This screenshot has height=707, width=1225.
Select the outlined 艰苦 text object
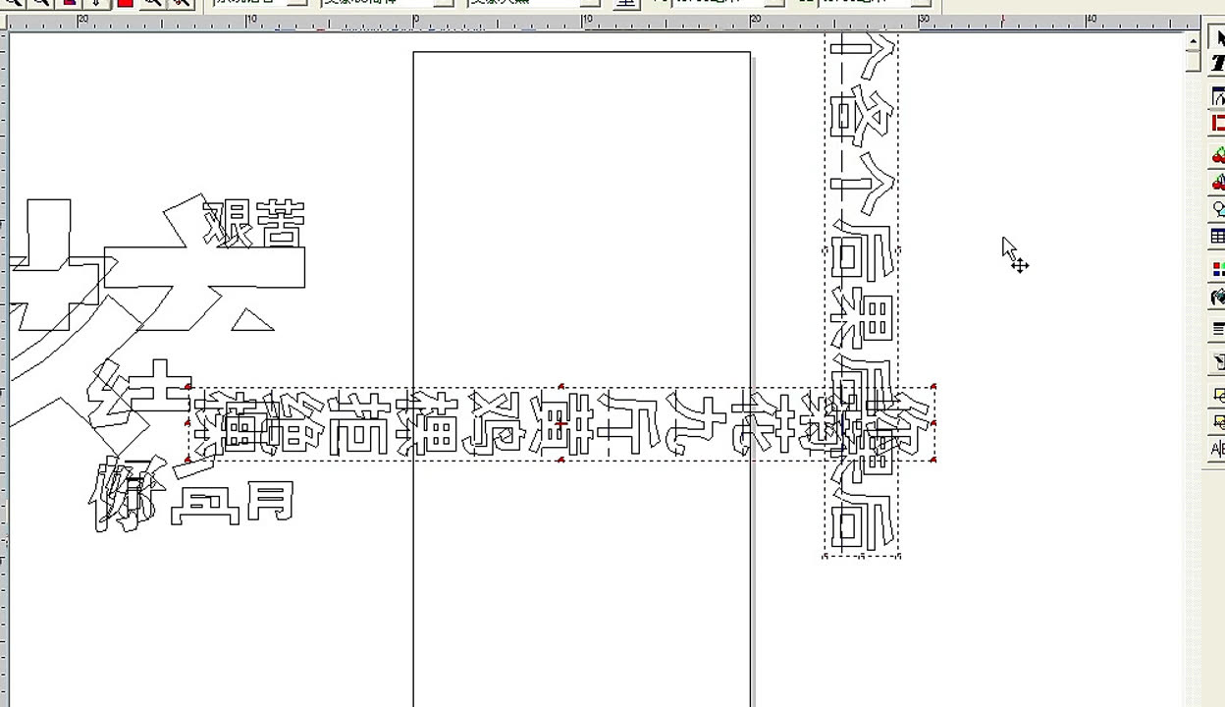pyautogui.click(x=254, y=224)
